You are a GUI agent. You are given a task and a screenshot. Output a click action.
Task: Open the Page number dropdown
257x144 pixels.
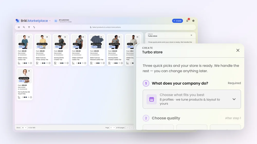point(113,128)
